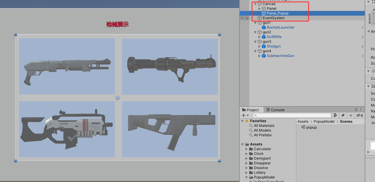Open the PopupModel breadcrumb link

pos(324,121)
